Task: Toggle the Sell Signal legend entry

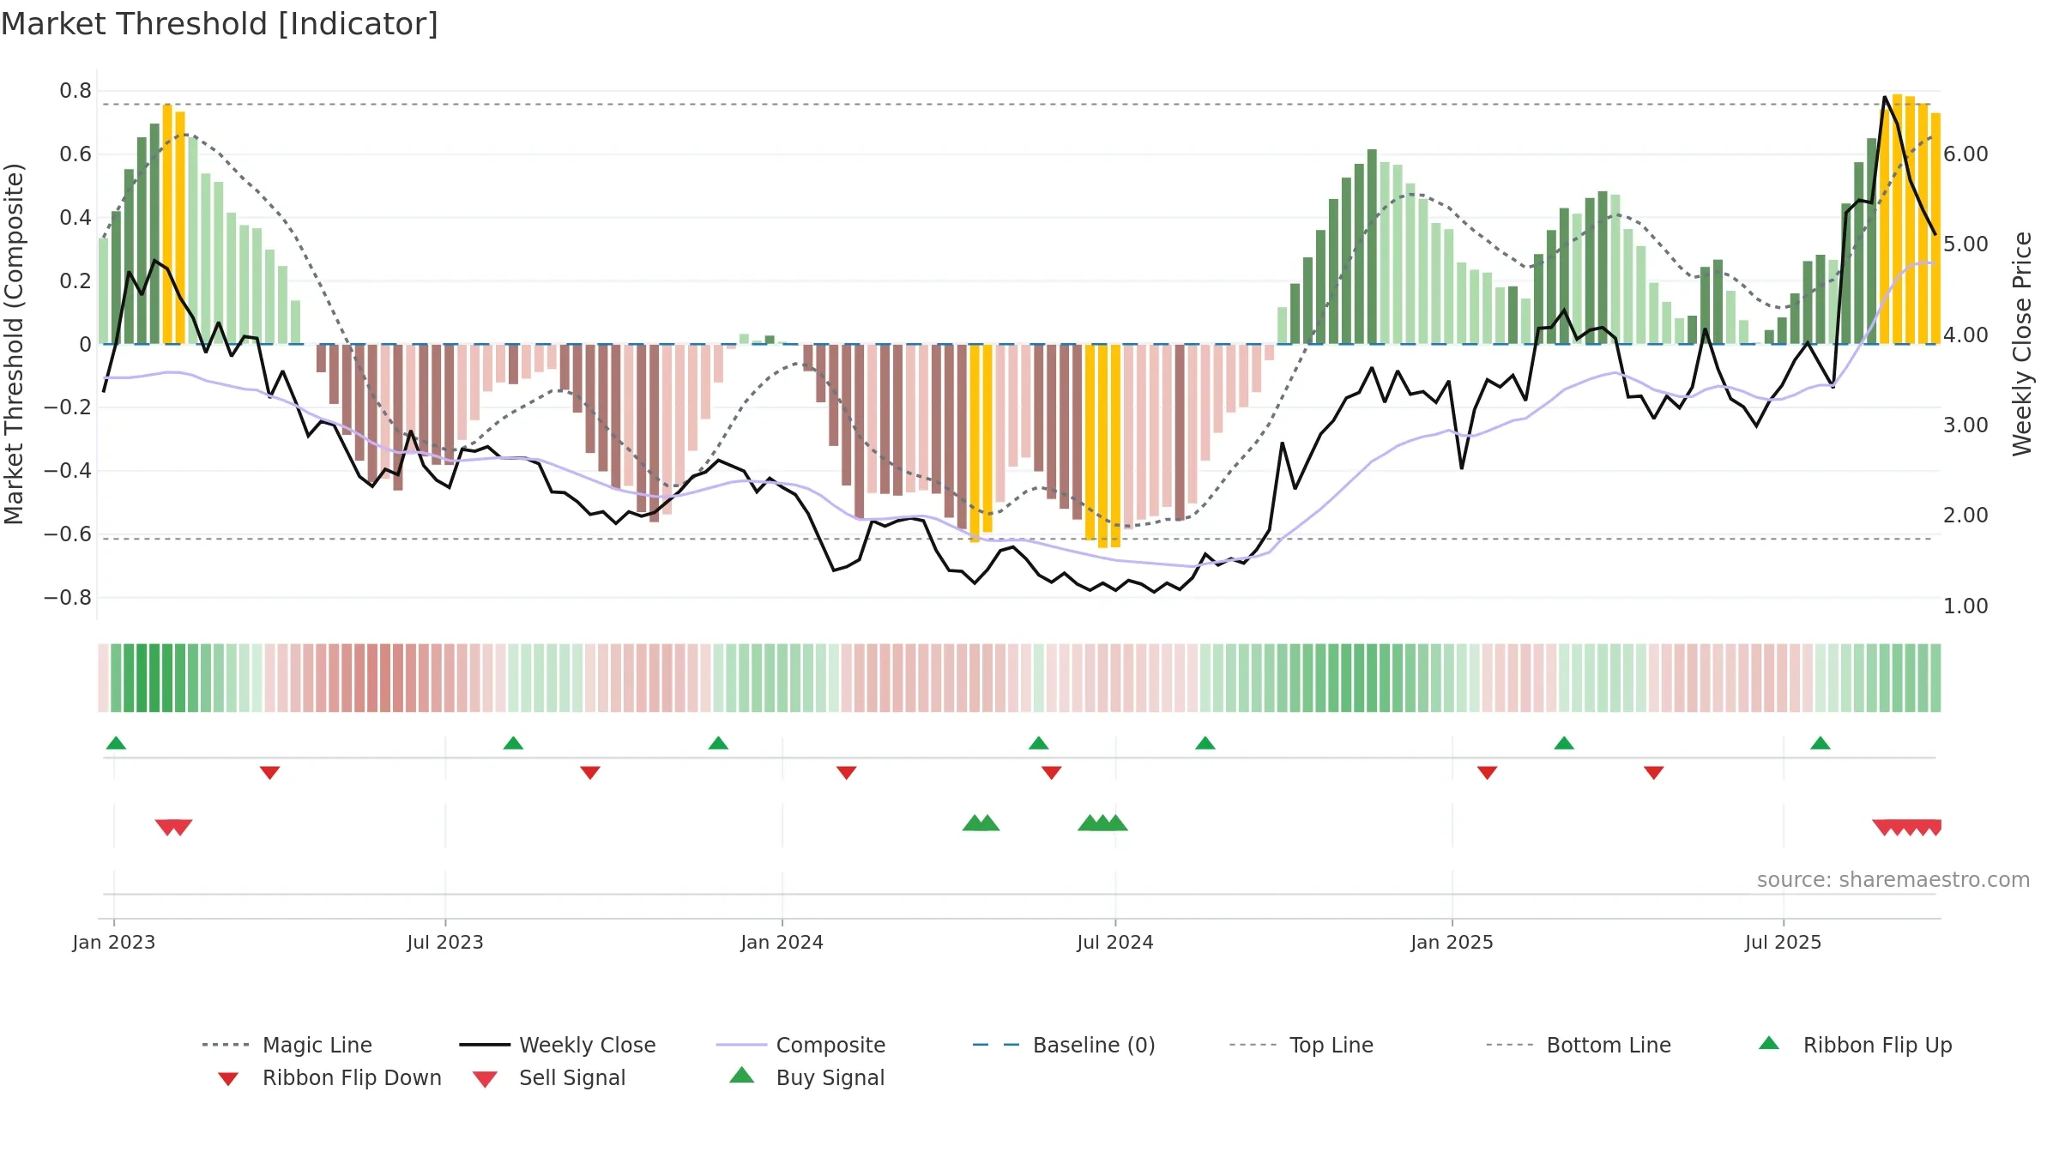Action: (x=549, y=1077)
